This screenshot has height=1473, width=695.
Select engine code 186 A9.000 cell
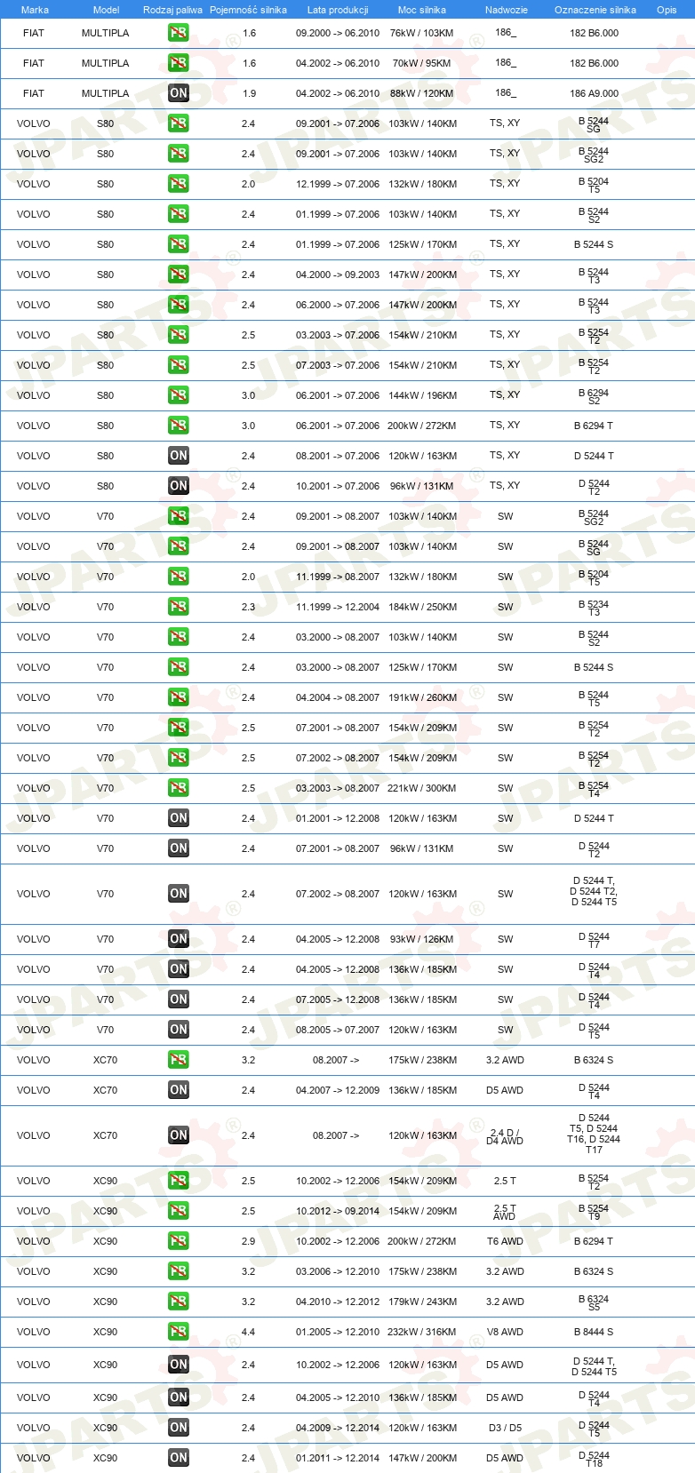pyautogui.click(x=594, y=93)
